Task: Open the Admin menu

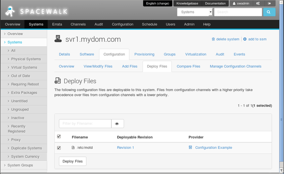Action: point(189,24)
